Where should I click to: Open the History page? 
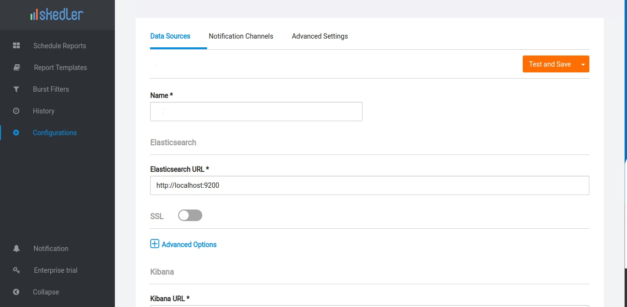43,111
